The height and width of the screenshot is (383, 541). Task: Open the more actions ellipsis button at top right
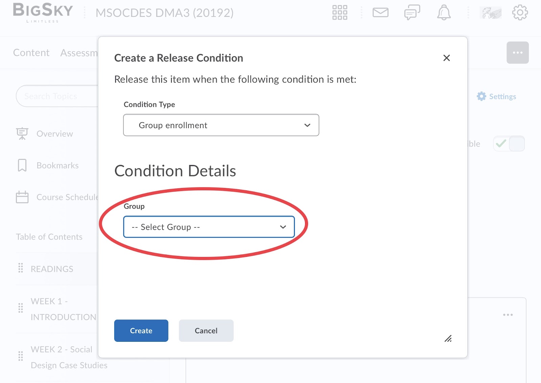pos(517,53)
